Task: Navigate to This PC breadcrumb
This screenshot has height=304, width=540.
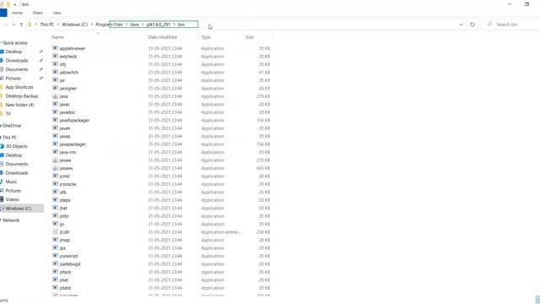Action: tap(47, 24)
